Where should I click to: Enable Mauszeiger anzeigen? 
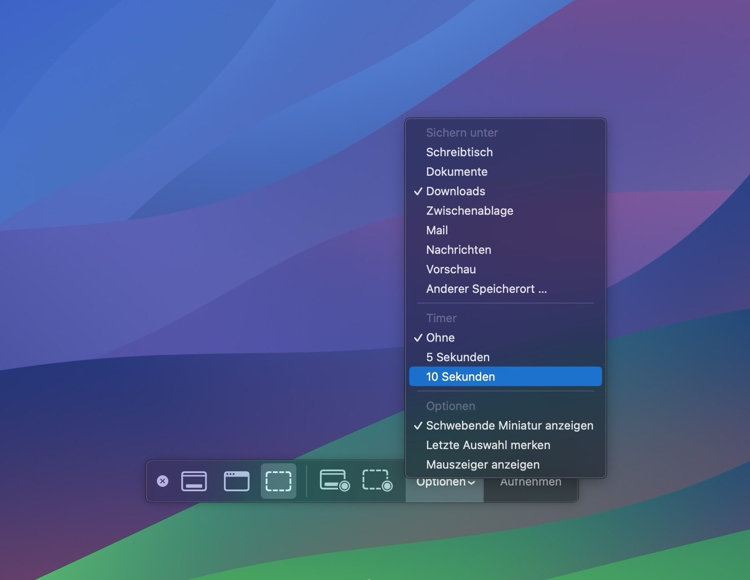pos(483,465)
